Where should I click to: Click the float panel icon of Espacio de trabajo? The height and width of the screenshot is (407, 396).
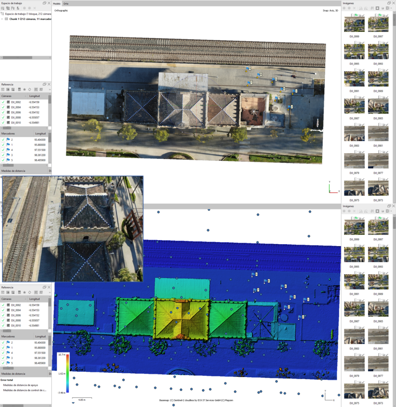44,3
